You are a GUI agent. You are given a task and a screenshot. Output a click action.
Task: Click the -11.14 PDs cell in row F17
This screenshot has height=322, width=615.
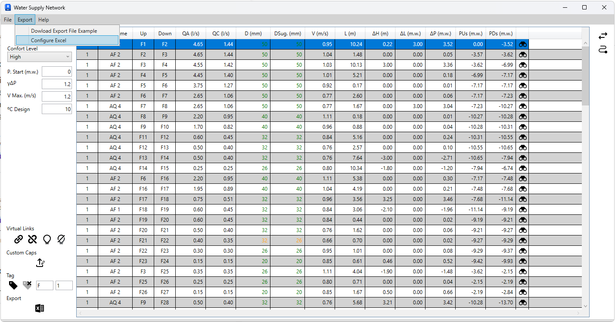click(500, 199)
